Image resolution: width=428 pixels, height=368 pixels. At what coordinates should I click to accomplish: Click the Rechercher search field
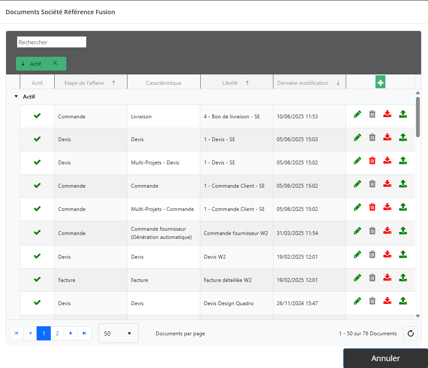tap(52, 42)
